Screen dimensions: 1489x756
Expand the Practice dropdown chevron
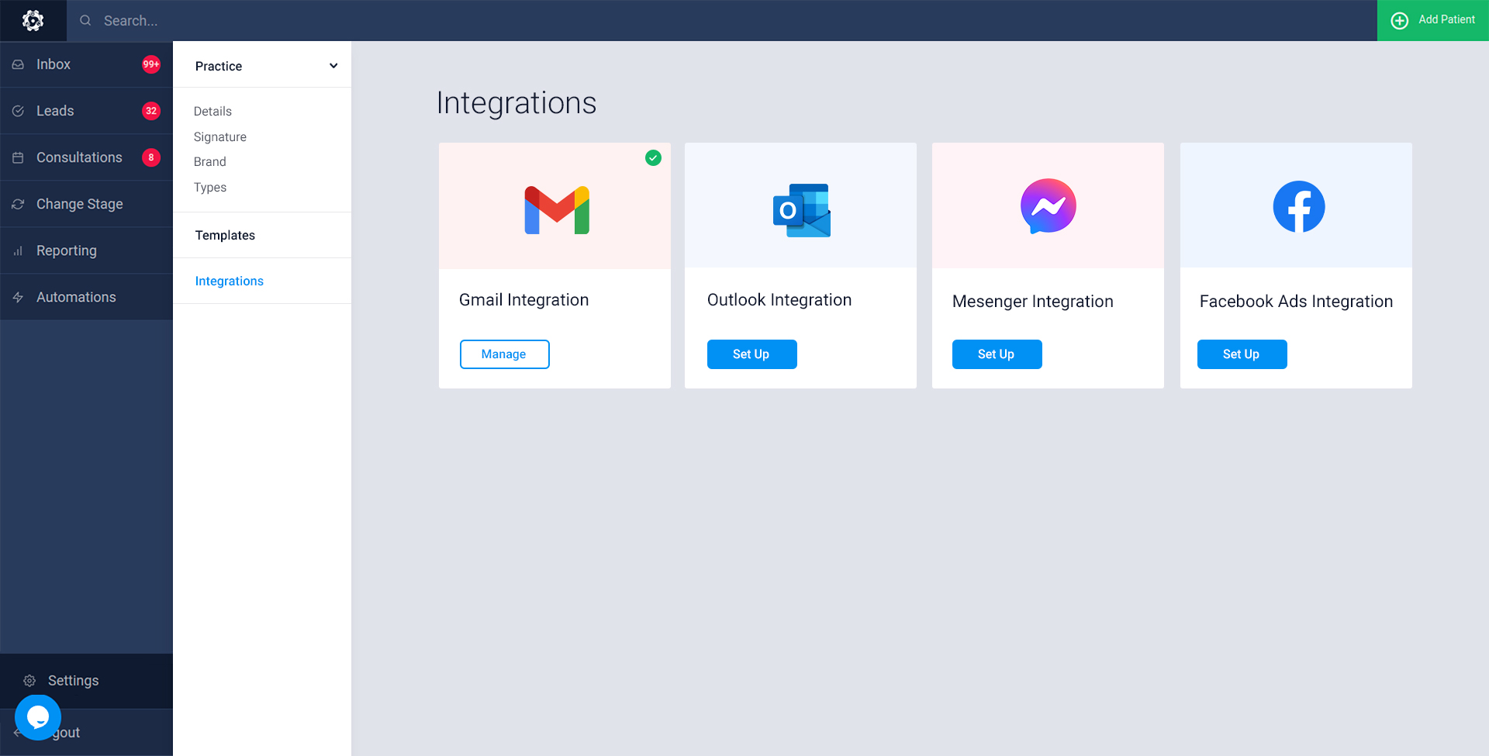[333, 66]
